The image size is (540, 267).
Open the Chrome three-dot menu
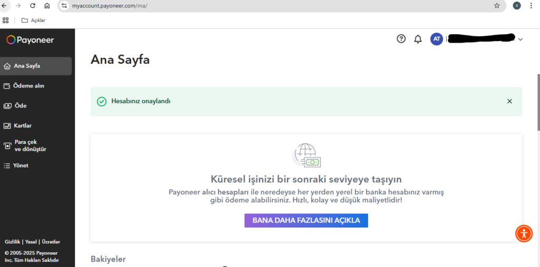click(x=531, y=5)
